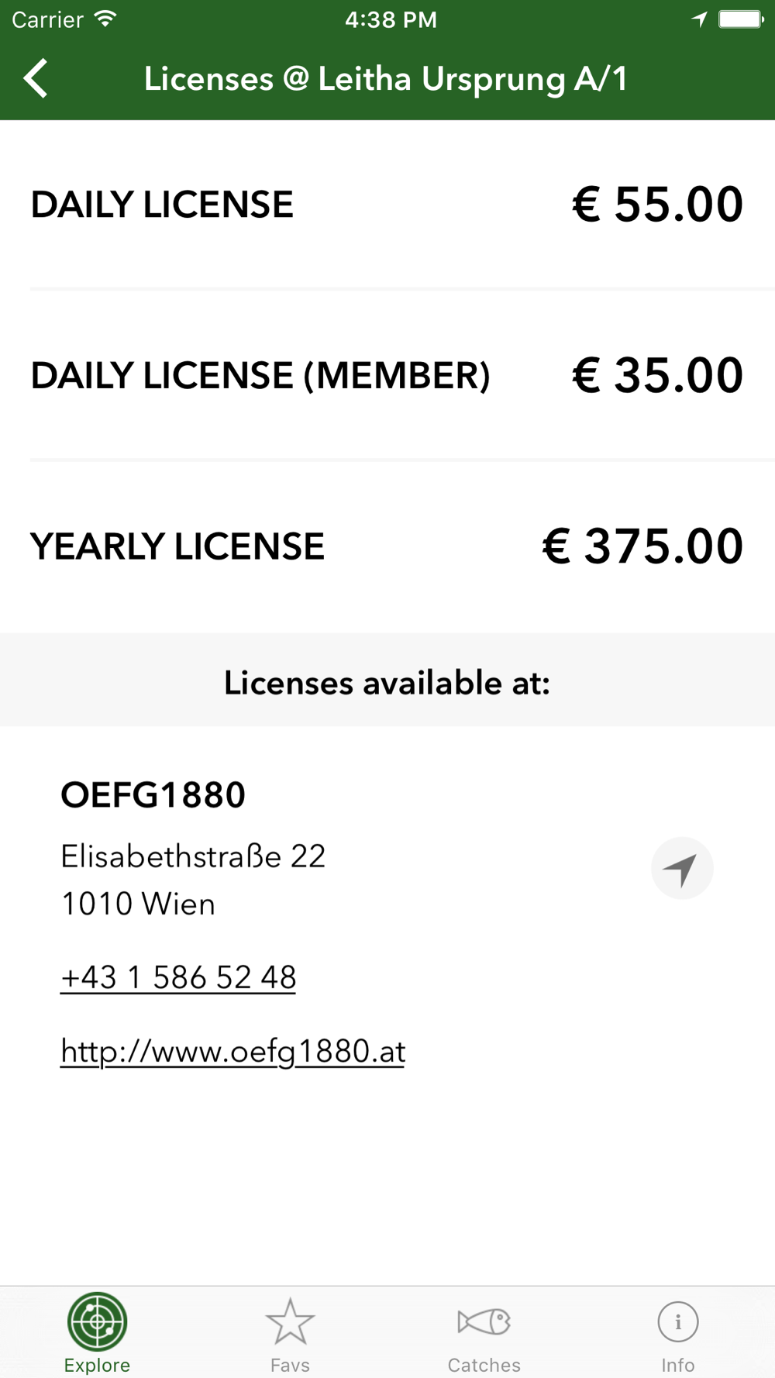The image size is (775, 1378).
Task: Tap the back arrow in header
Action: coord(36,78)
